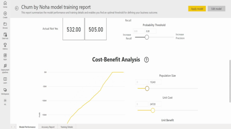Click the 532.00 matrix cell

point(74,29)
